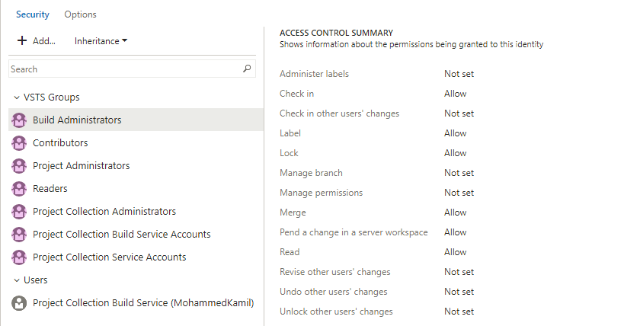Click the Merge permission name
This screenshot has width=624, height=326.
click(x=293, y=213)
